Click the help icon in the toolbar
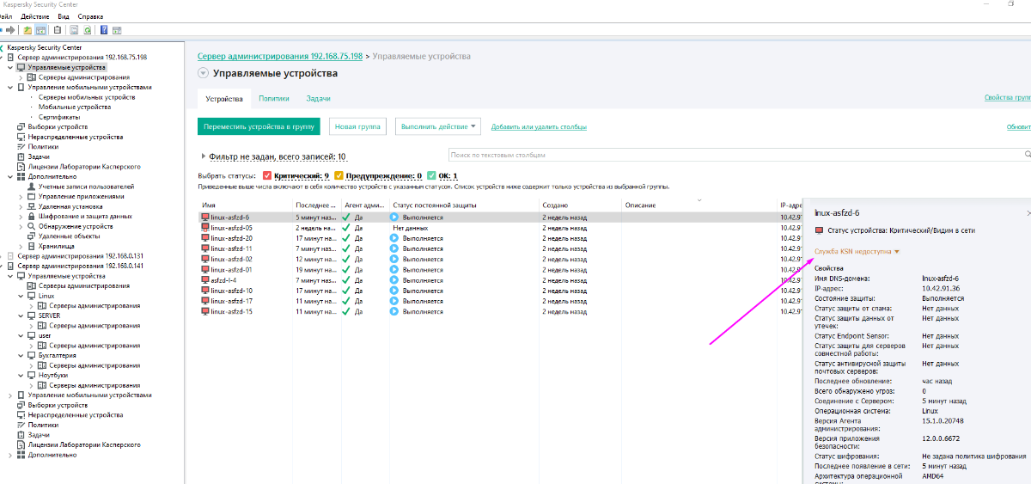 coord(104,30)
